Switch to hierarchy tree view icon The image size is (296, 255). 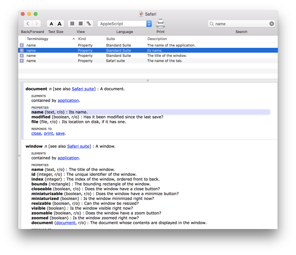pos(89,24)
